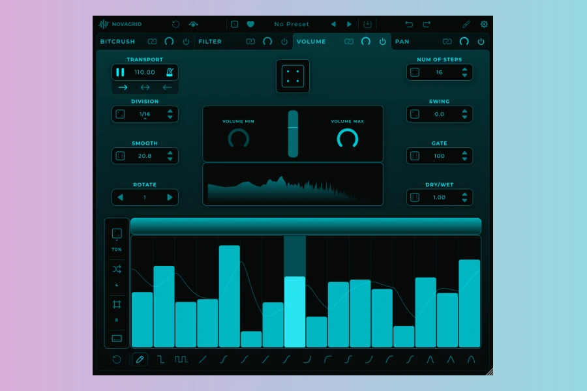Screen dimensions: 587x391
Task: Pause the transport playback
Action: point(120,72)
